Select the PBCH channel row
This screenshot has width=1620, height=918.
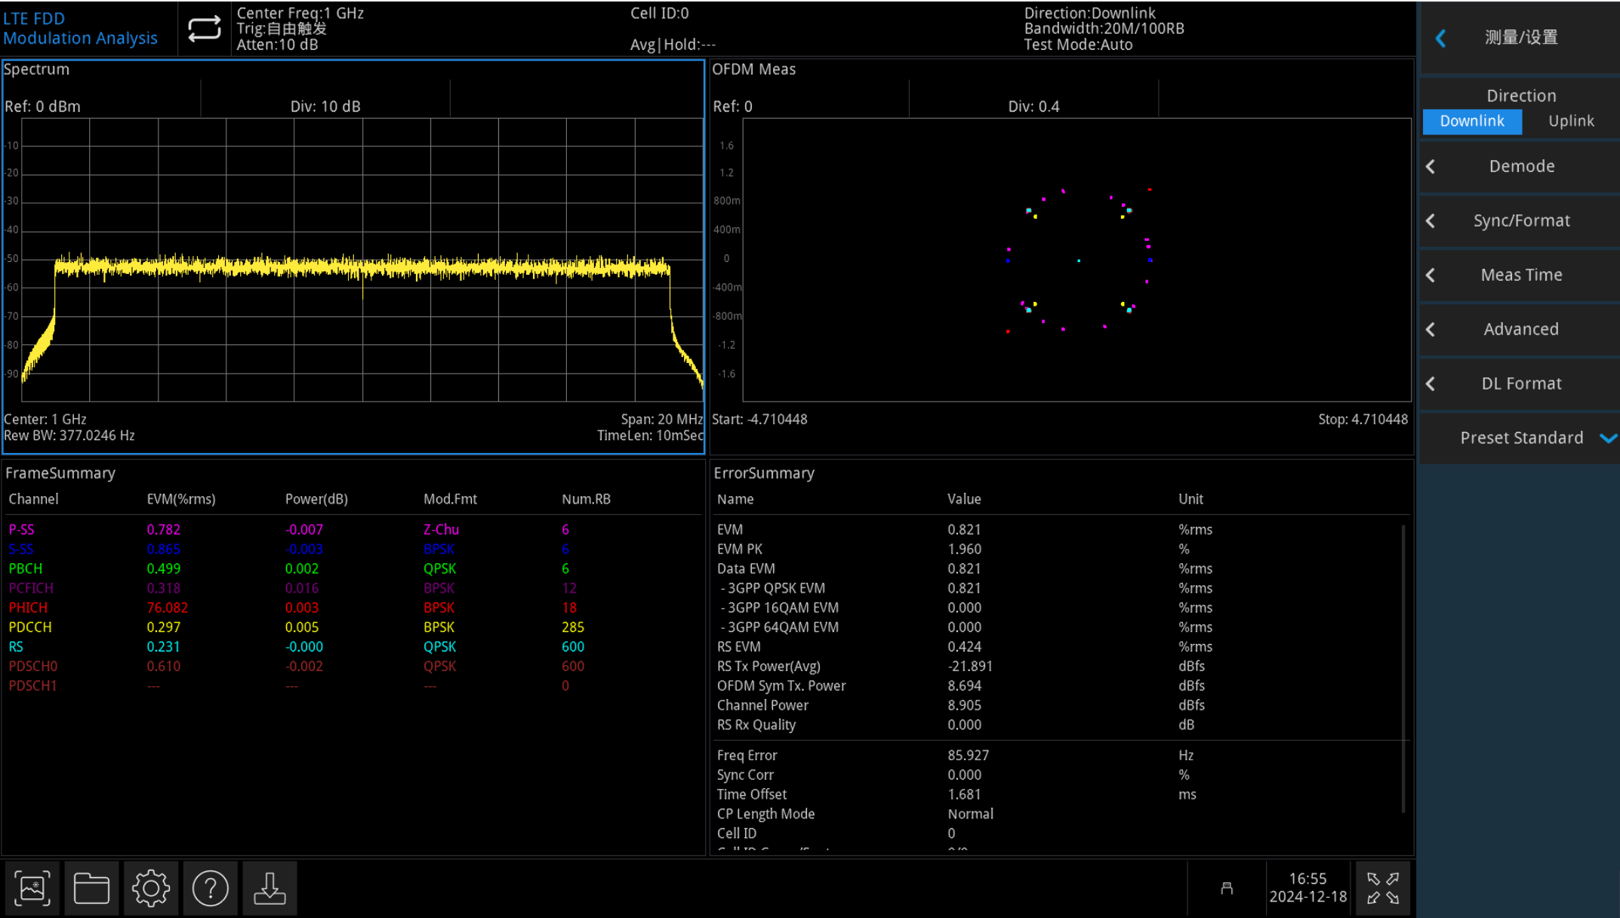pos(353,568)
